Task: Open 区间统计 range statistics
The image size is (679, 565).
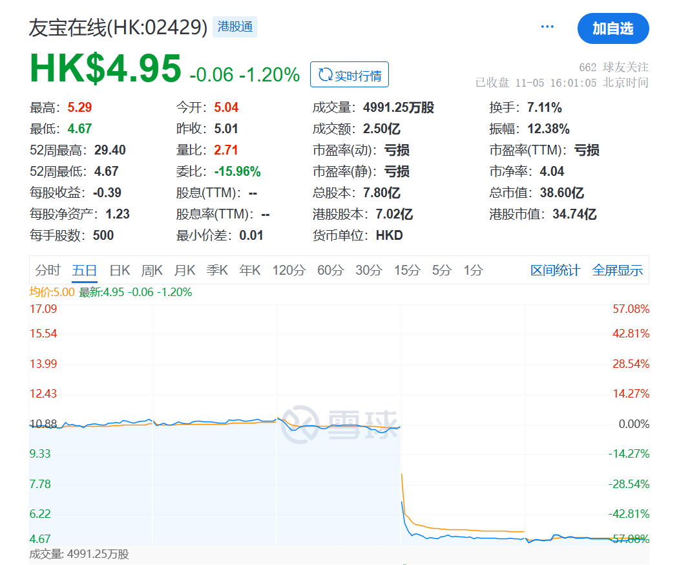Action: 555,270
